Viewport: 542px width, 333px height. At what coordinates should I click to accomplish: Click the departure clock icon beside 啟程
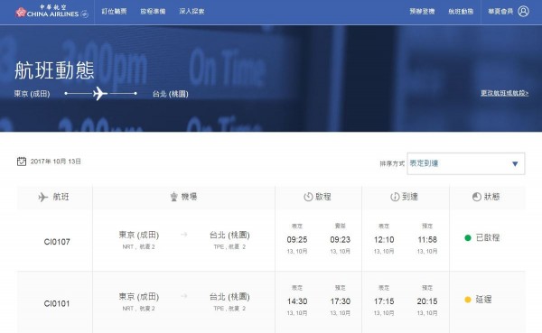pos(308,197)
